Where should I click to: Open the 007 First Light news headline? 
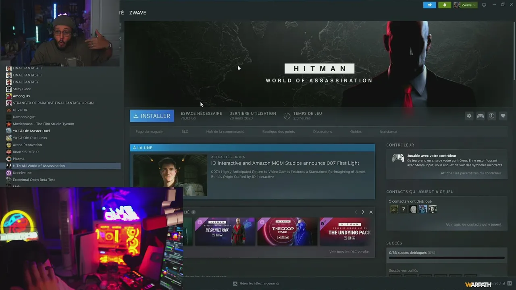[x=285, y=163]
